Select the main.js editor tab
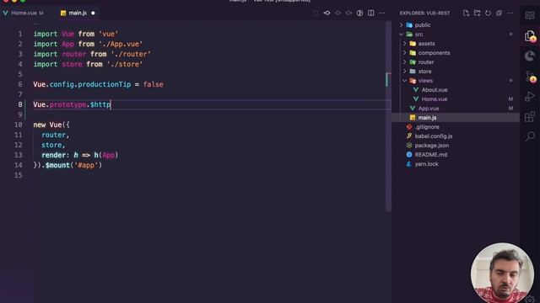The width and height of the screenshot is (540, 303). pyautogui.click(x=78, y=13)
